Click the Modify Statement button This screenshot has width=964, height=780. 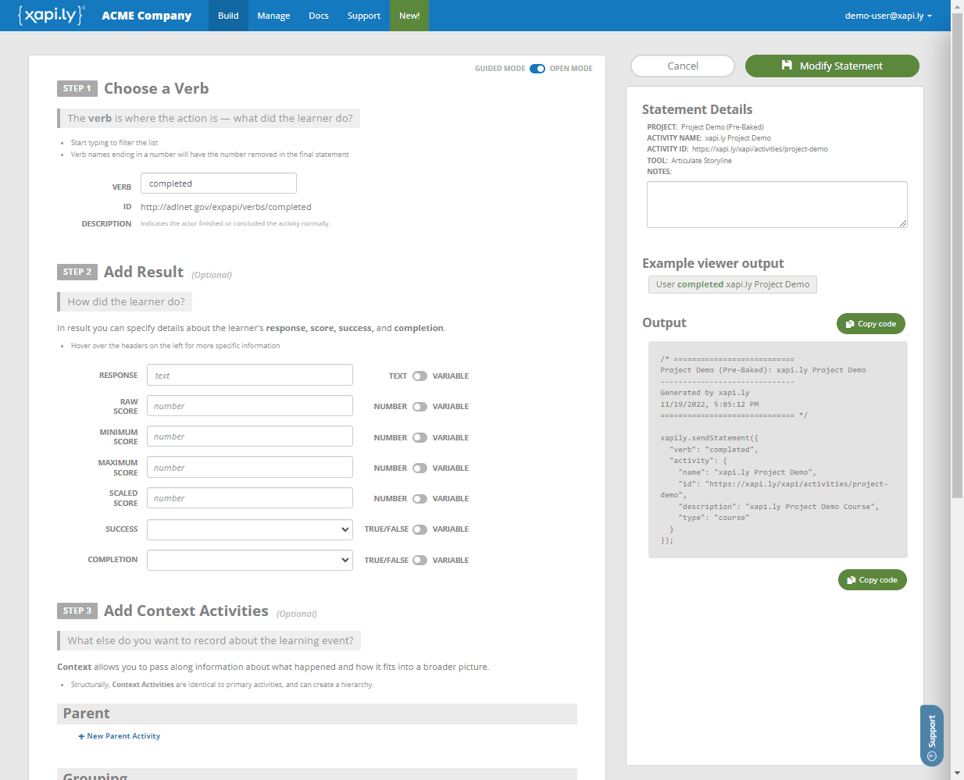pos(832,66)
